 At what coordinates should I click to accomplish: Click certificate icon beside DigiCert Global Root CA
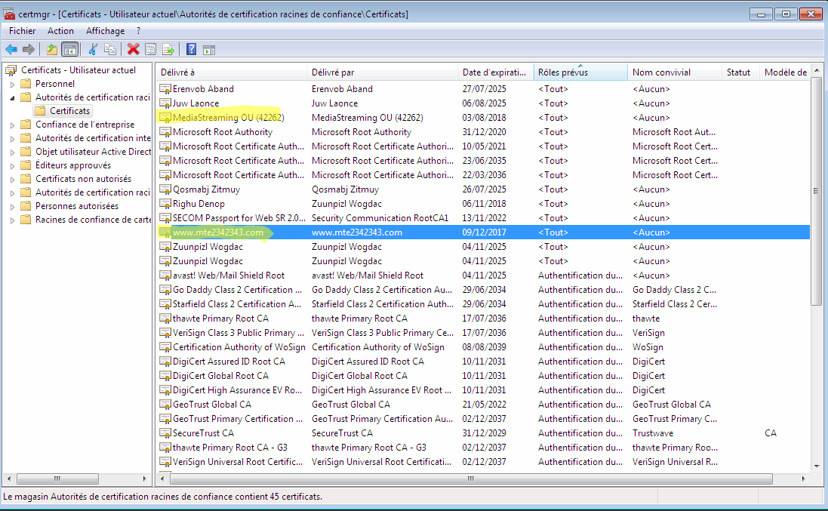[x=165, y=376]
